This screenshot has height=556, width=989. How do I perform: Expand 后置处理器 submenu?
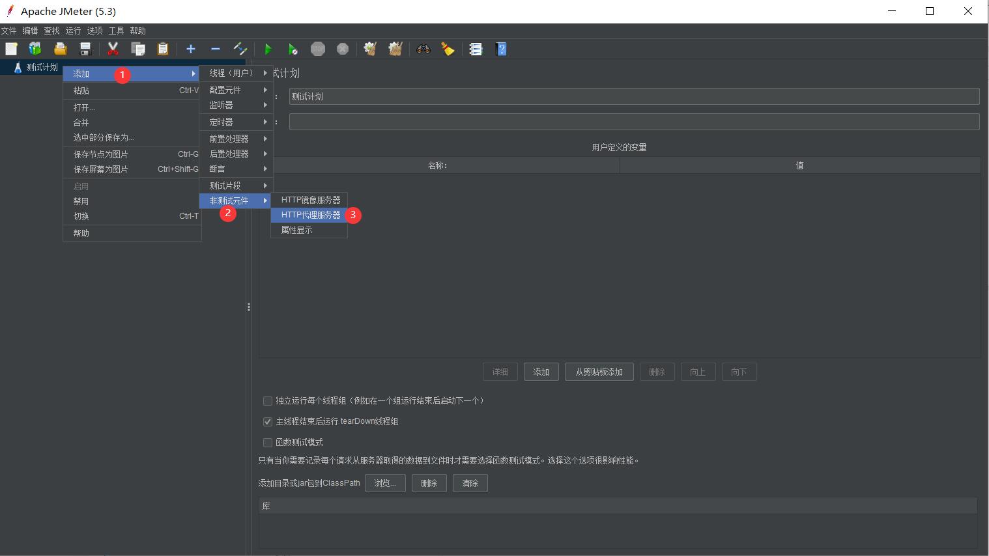pyautogui.click(x=236, y=154)
